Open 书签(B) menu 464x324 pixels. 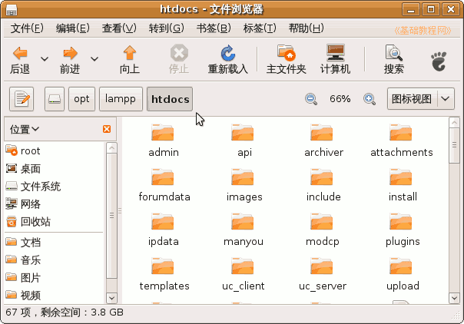click(x=214, y=28)
